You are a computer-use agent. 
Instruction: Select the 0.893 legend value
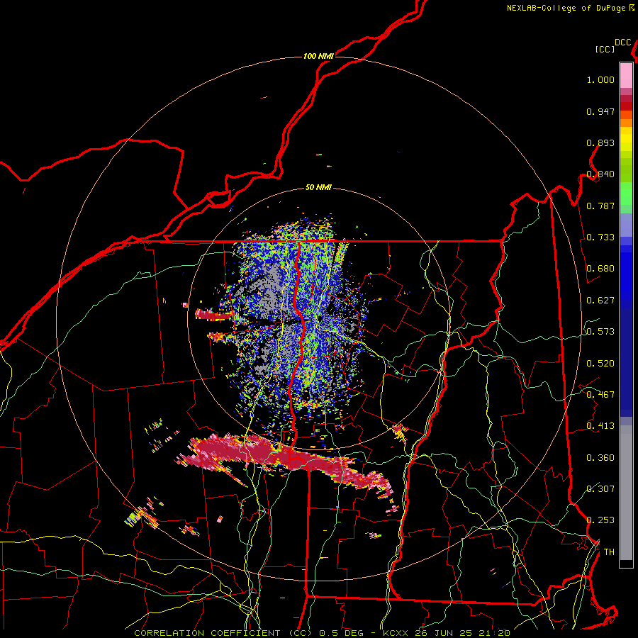600,142
